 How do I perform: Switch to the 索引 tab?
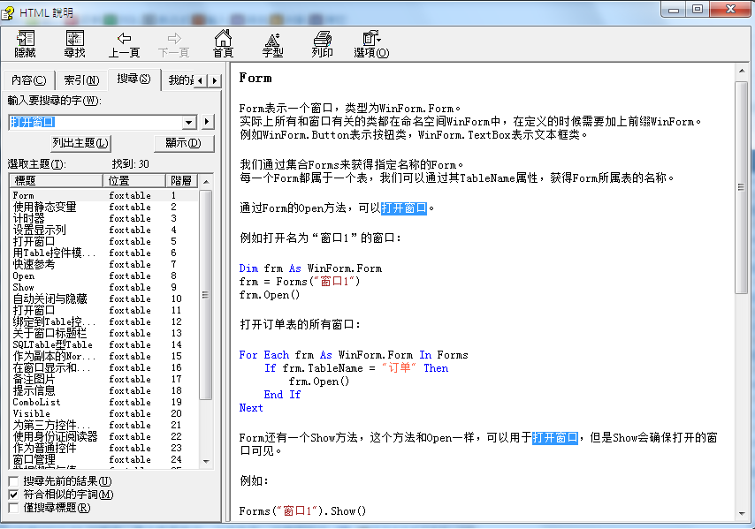(x=80, y=80)
